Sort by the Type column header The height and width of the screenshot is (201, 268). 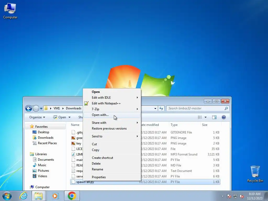pyautogui.click(x=184, y=125)
